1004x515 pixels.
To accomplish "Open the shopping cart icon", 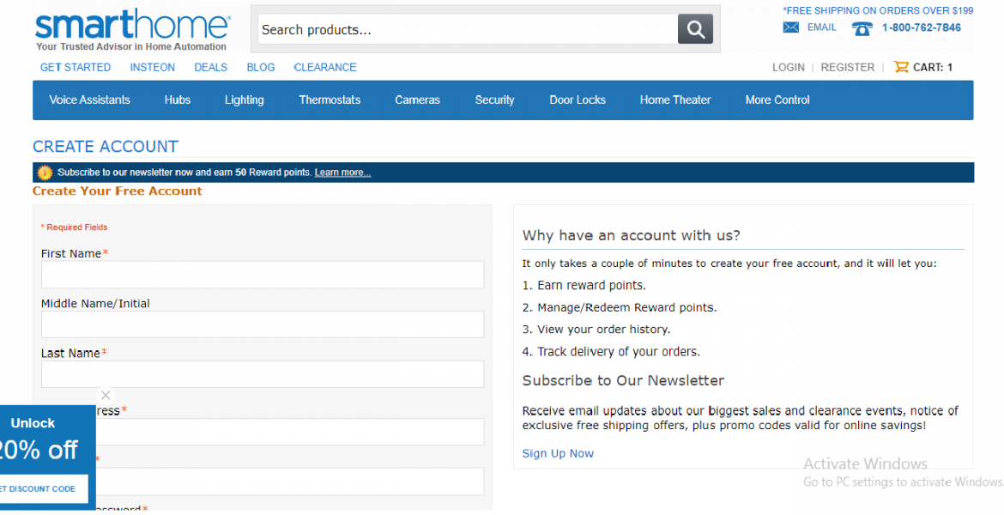I will point(900,67).
